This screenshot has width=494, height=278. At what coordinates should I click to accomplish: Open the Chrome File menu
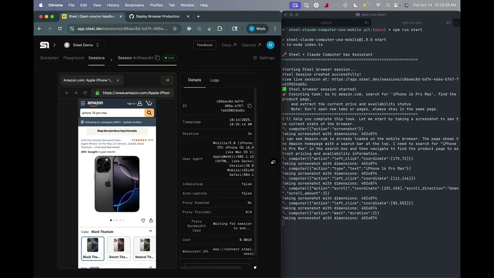(x=71, y=5)
